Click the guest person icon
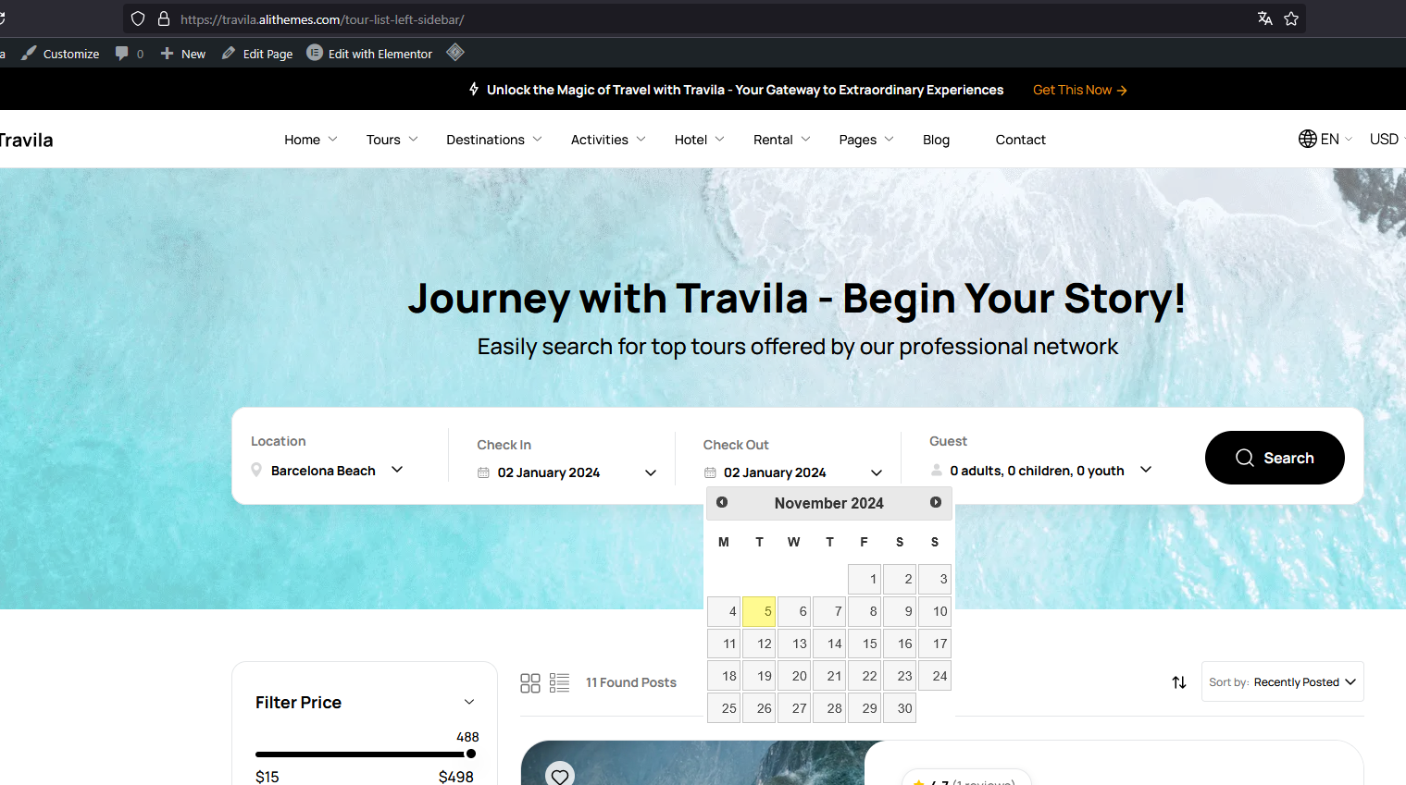 click(x=937, y=470)
